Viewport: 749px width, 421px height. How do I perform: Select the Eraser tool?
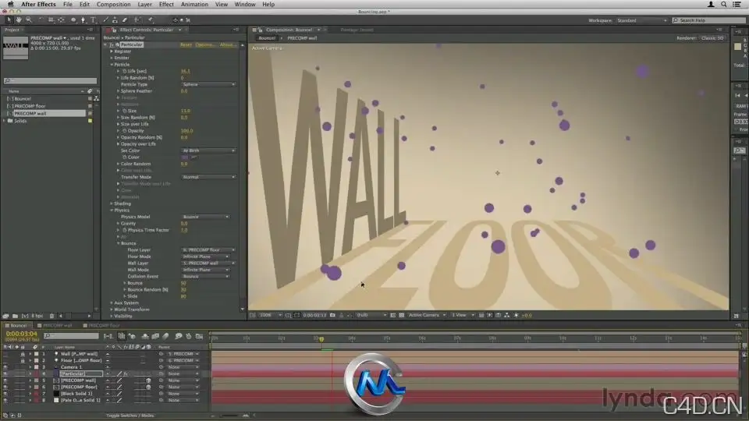125,20
